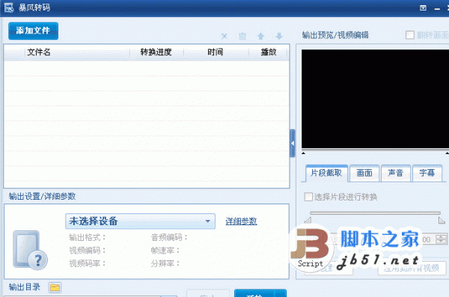This screenshot has width=449, height=297.
Task: Click the unknown device icon with question mark
Action: click(31, 251)
